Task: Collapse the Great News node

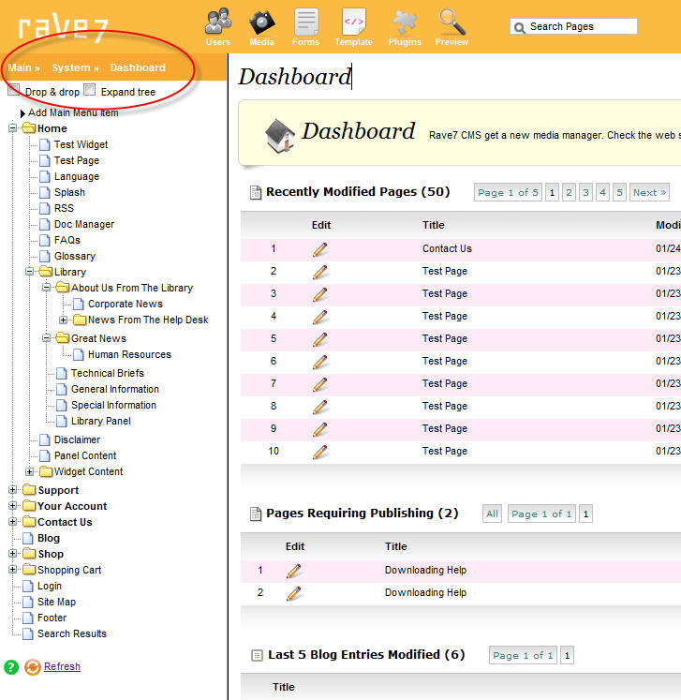Action: point(47,338)
